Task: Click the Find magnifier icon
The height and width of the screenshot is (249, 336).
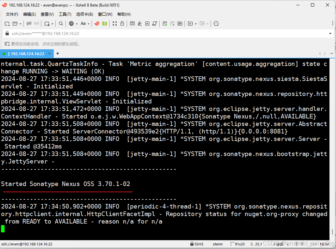Action: click(x=61, y=23)
